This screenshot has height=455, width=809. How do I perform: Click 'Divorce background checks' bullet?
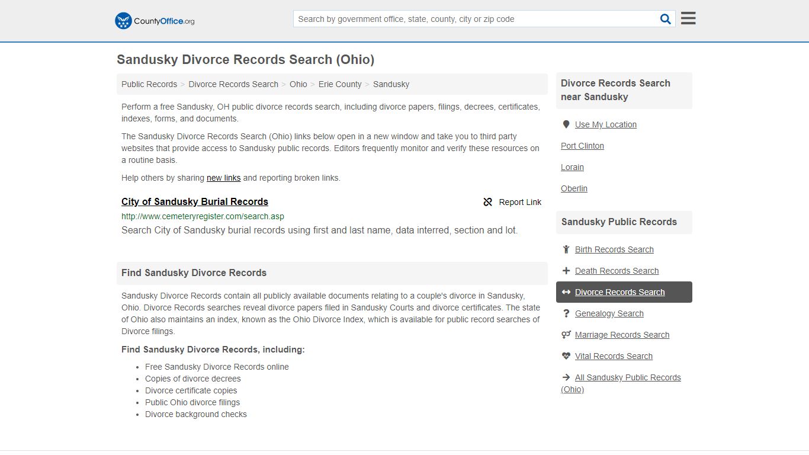point(196,414)
